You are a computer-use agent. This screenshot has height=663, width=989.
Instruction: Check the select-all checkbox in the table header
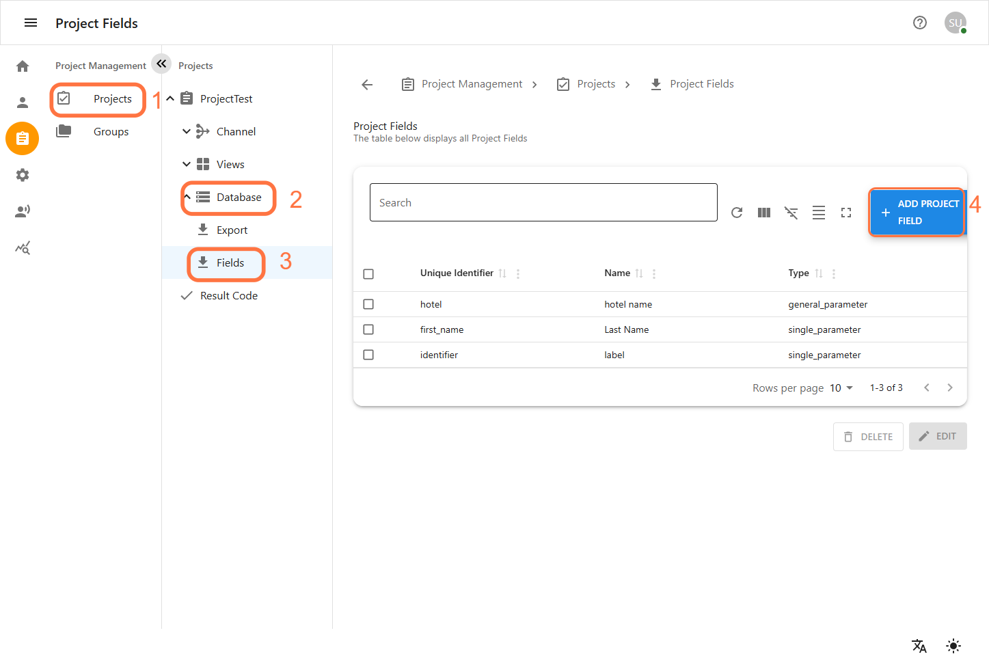(x=368, y=273)
